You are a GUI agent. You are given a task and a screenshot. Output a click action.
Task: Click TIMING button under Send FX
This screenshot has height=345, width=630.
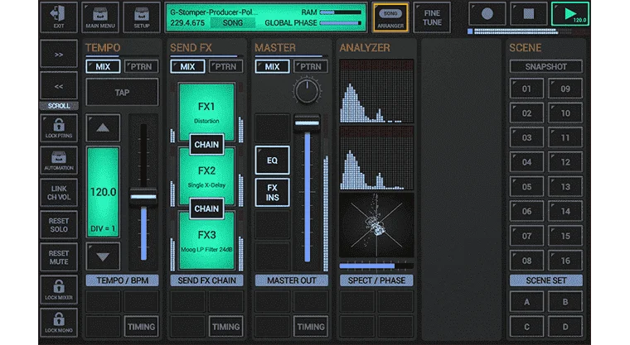225,327
